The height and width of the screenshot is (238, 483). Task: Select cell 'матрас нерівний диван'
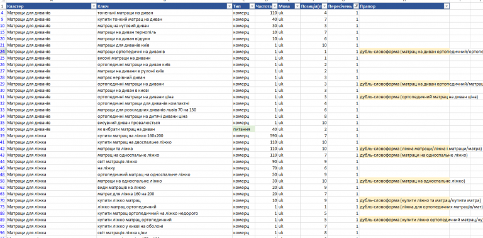tap(164, 77)
